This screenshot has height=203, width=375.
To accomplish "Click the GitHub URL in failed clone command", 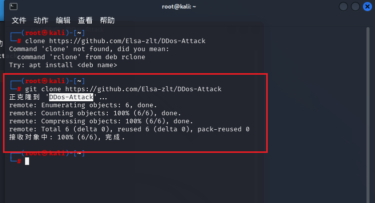I will [x=127, y=41].
